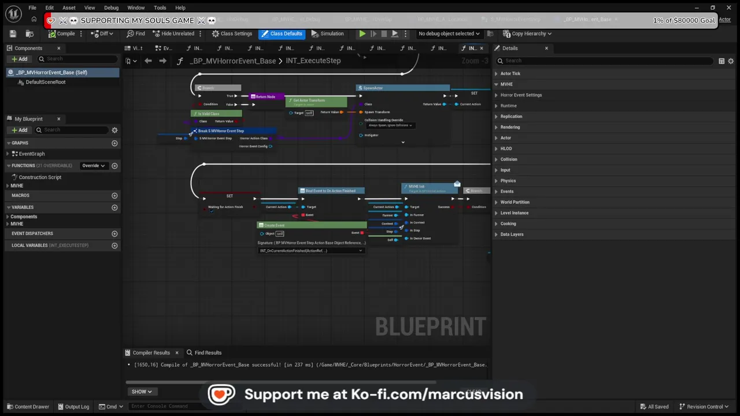740x416 pixels.
Task: Switch to the Find Results tab
Action: [204, 352]
